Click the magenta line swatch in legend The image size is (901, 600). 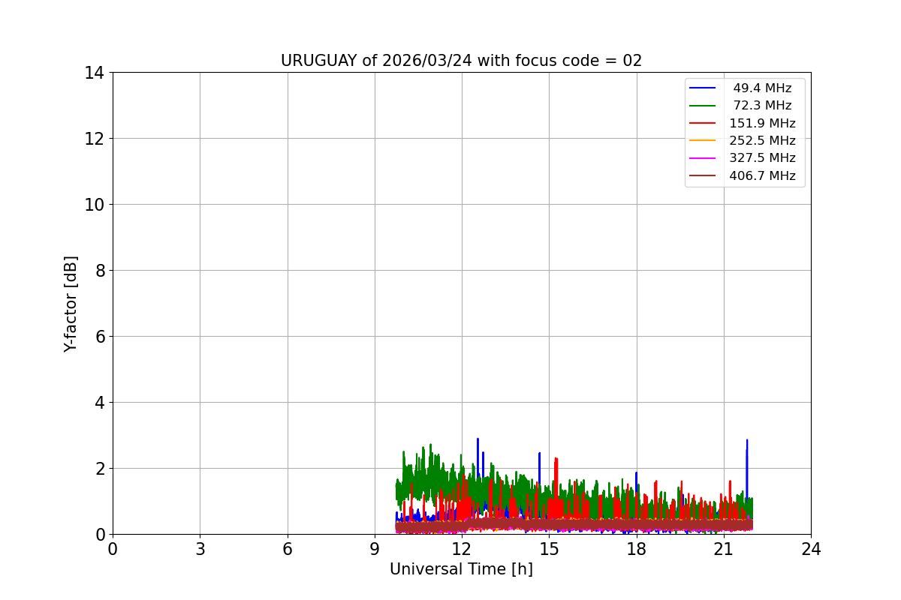(x=703, y=158)
